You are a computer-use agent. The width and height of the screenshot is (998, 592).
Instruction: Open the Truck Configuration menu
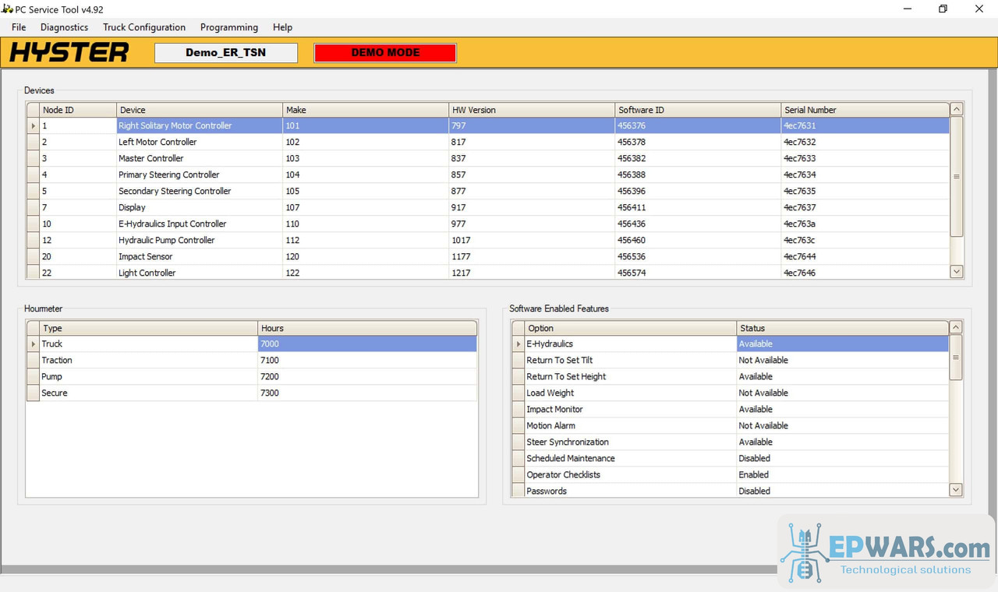tap(144, 27)
